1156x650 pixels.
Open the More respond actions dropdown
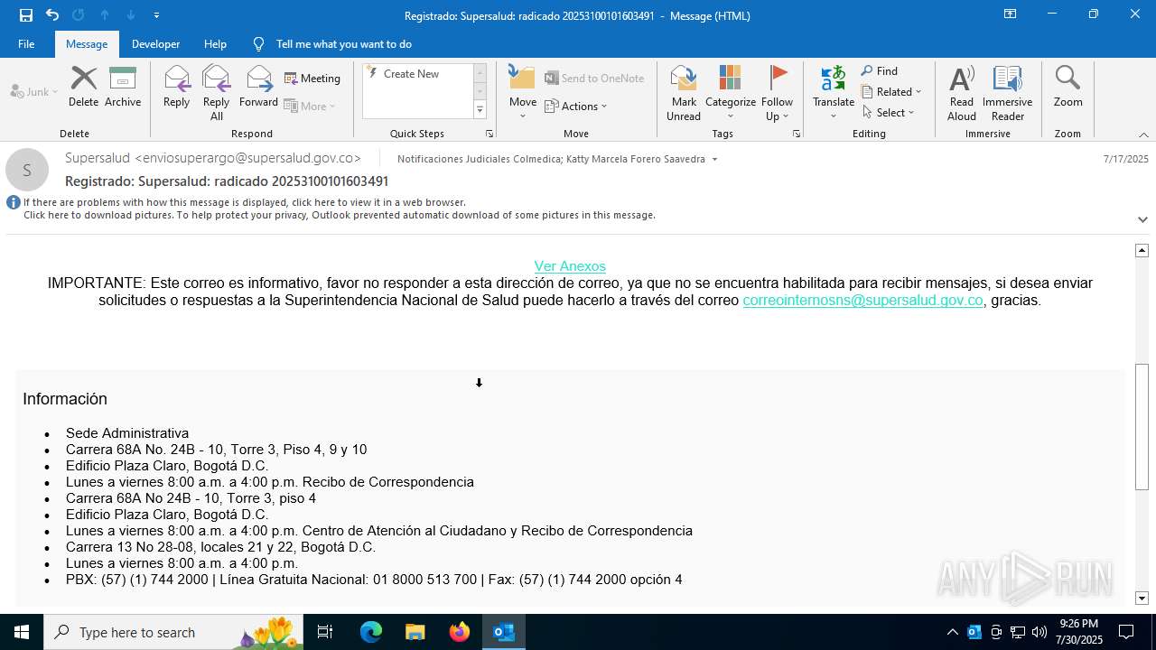311,106
